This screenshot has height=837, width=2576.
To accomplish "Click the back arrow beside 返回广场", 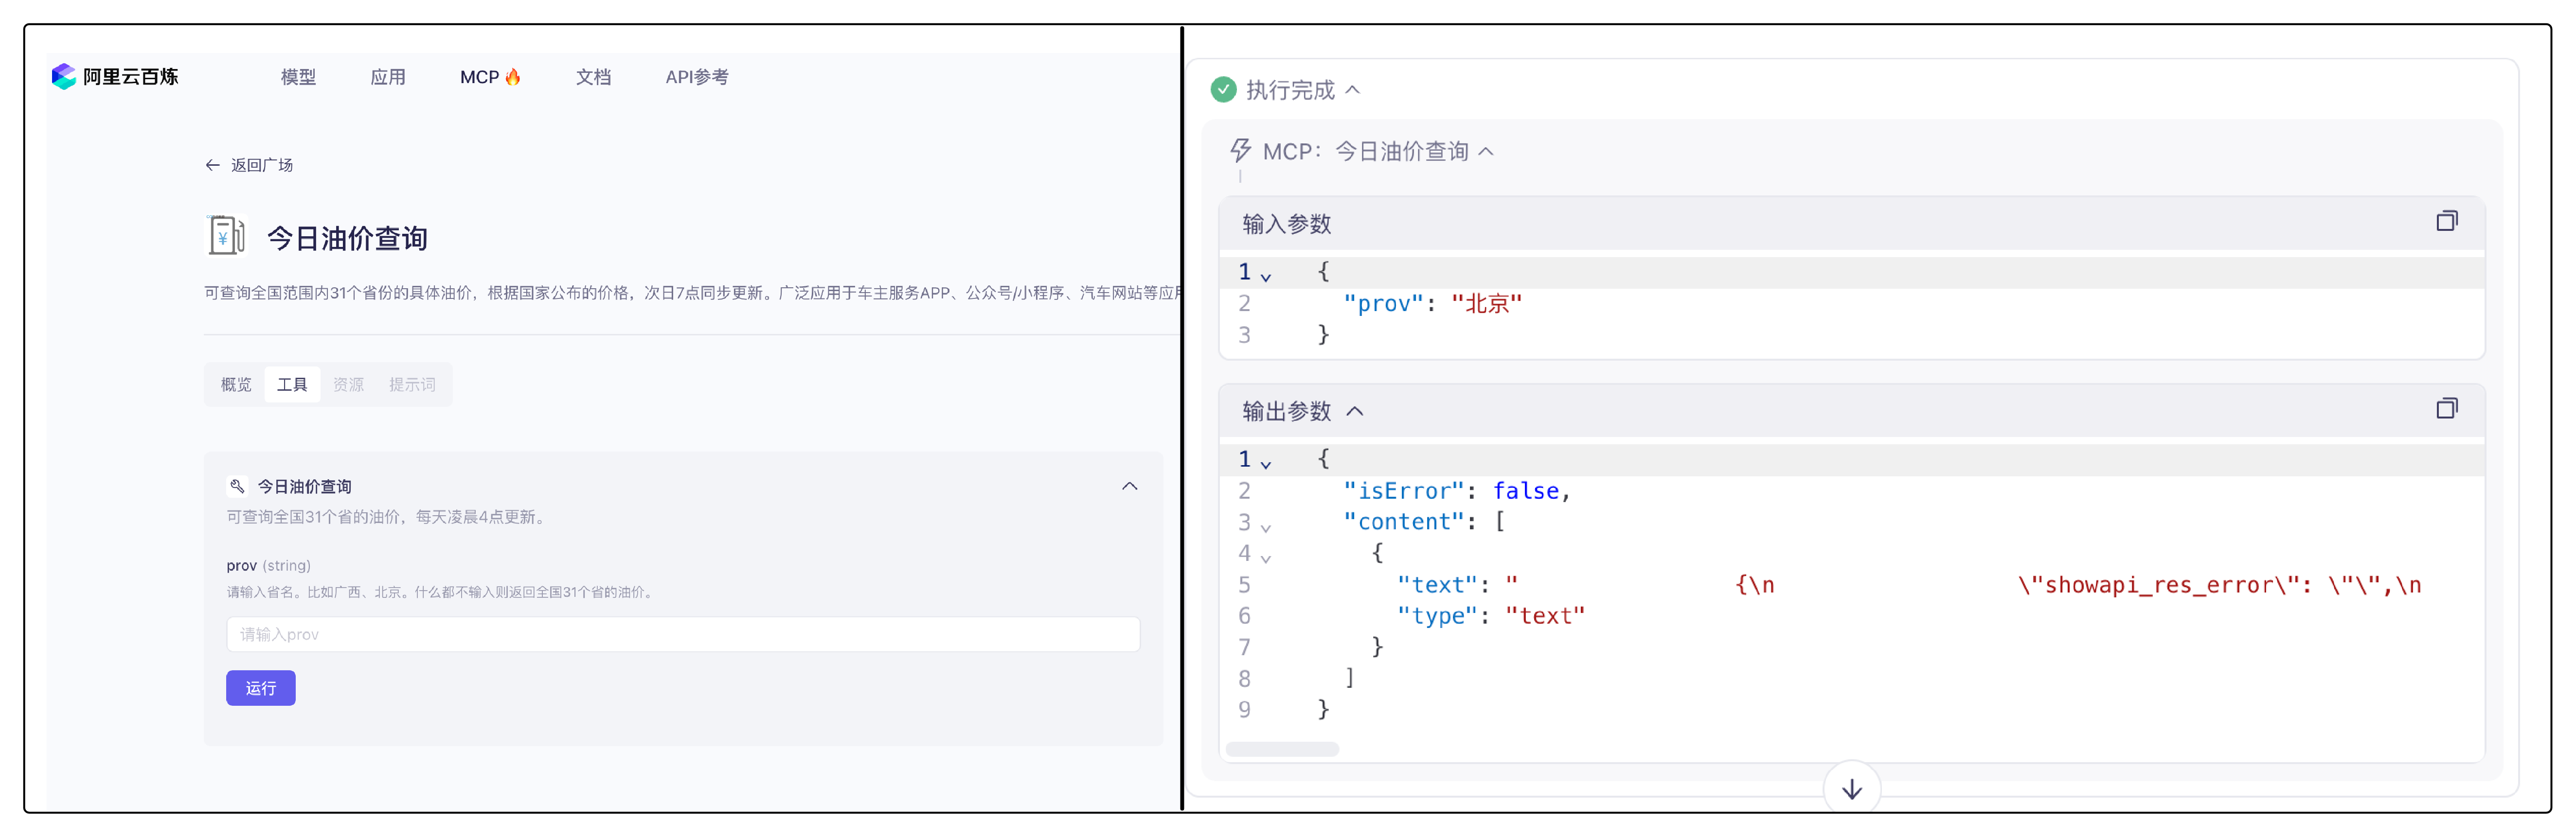I will click(x=211, y=164).
